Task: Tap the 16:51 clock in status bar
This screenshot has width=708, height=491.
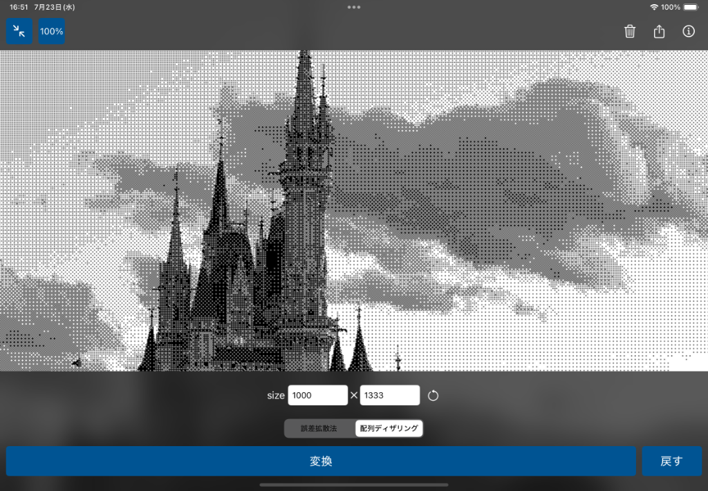Action: 19,7
